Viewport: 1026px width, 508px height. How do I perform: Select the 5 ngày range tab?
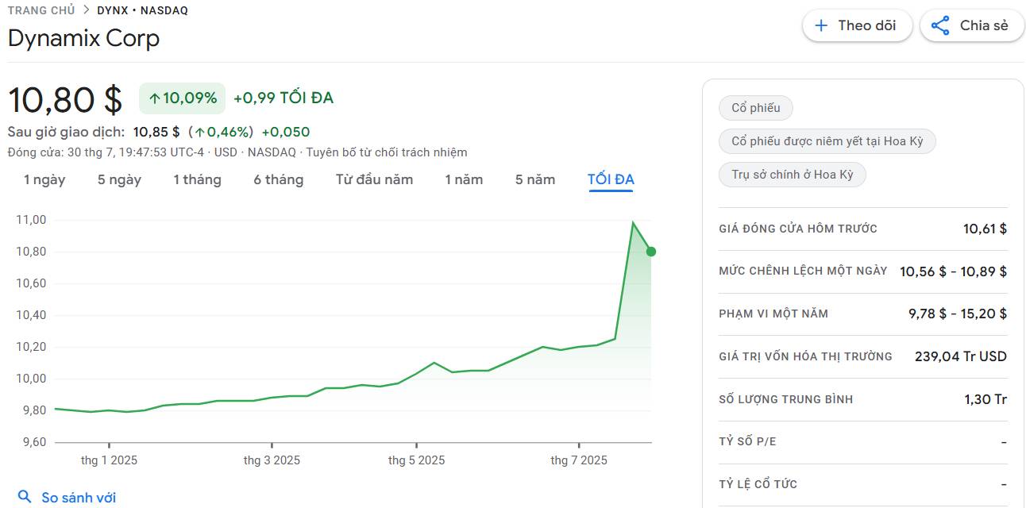point(119,179)
